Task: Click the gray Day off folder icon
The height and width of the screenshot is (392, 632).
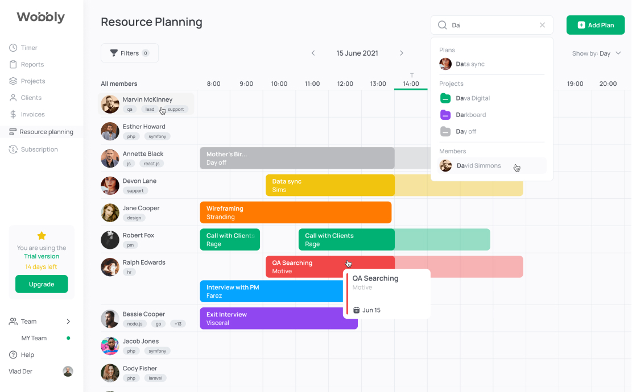Action: click(445, 132)
